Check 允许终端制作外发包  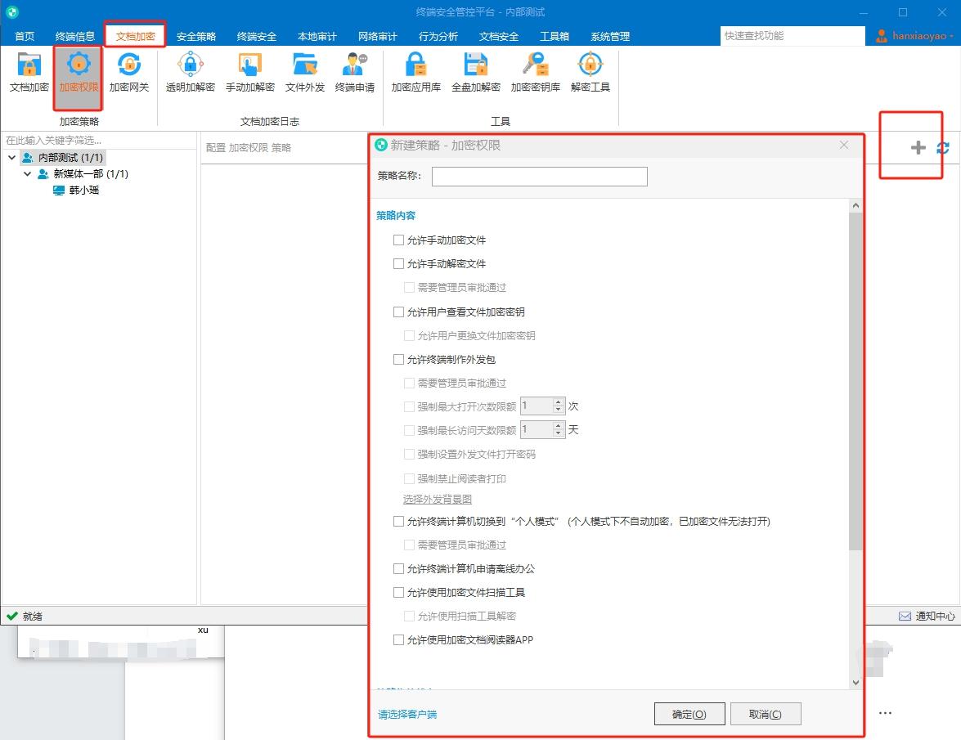[398, 360]
